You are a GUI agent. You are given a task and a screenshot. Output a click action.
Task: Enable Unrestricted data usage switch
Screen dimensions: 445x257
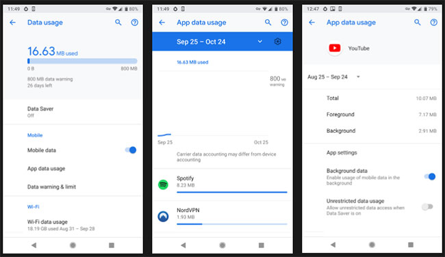click(x=427, y=207)
